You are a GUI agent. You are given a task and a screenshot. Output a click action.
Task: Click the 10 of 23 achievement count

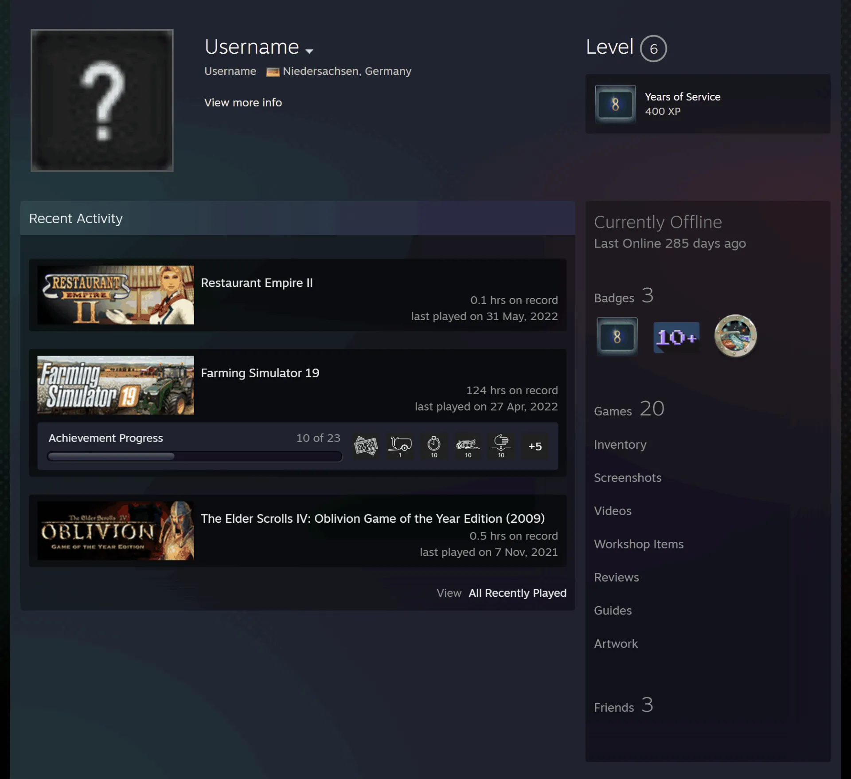point(318,438)
